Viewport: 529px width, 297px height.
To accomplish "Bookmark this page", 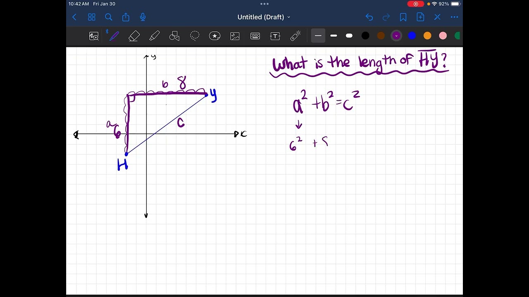I will (403, 17).
